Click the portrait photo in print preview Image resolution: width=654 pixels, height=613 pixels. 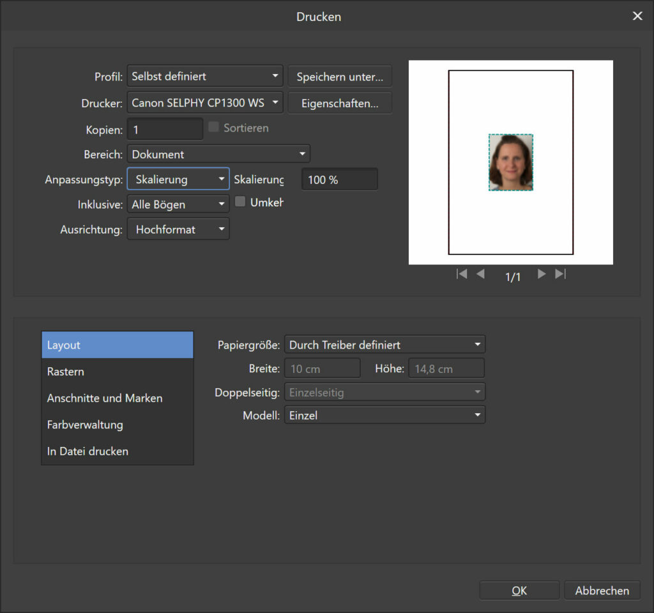coord(511,162)
